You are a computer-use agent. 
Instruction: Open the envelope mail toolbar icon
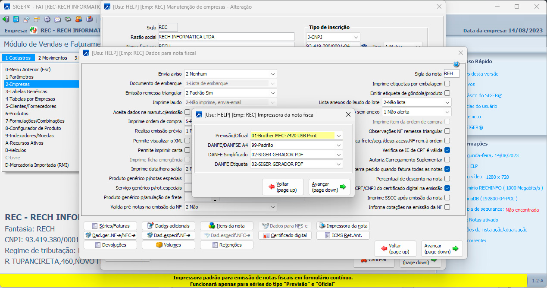(x=57, y=19)
